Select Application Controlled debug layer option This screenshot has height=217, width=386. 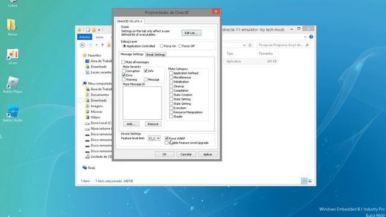tap(125, 46)
